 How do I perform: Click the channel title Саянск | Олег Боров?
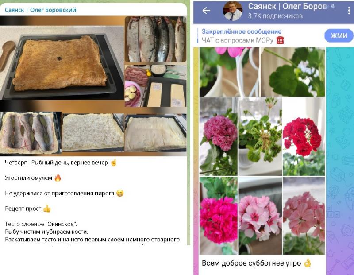coord(289,6)
